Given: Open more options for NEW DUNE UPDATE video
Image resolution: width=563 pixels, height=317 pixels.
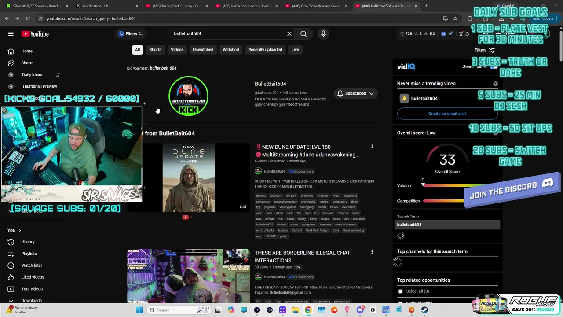Looking at the screenshot, I should [372, 146].
